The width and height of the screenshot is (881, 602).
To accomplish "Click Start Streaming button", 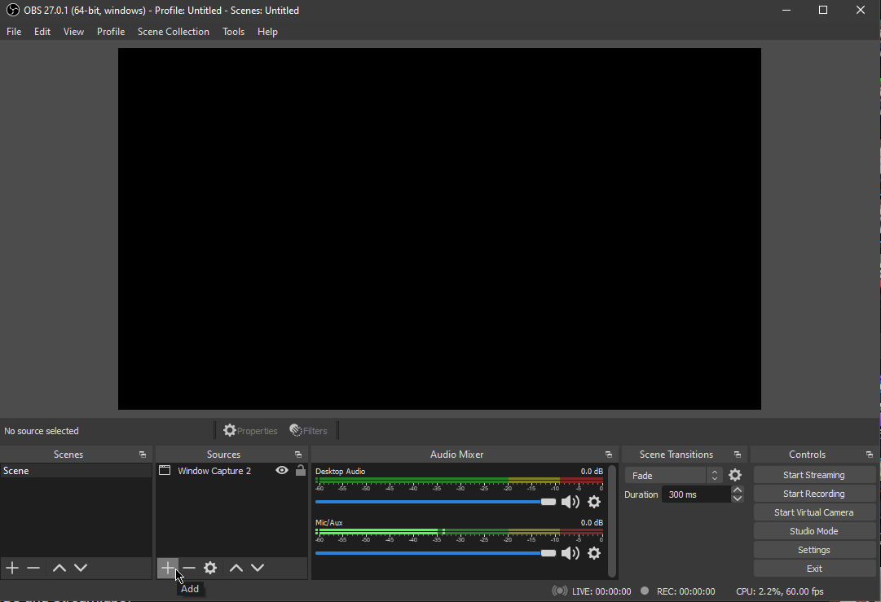I will 813,475.
